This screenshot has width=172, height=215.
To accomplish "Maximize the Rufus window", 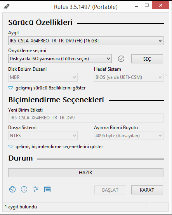I will (x=147, y=5).
